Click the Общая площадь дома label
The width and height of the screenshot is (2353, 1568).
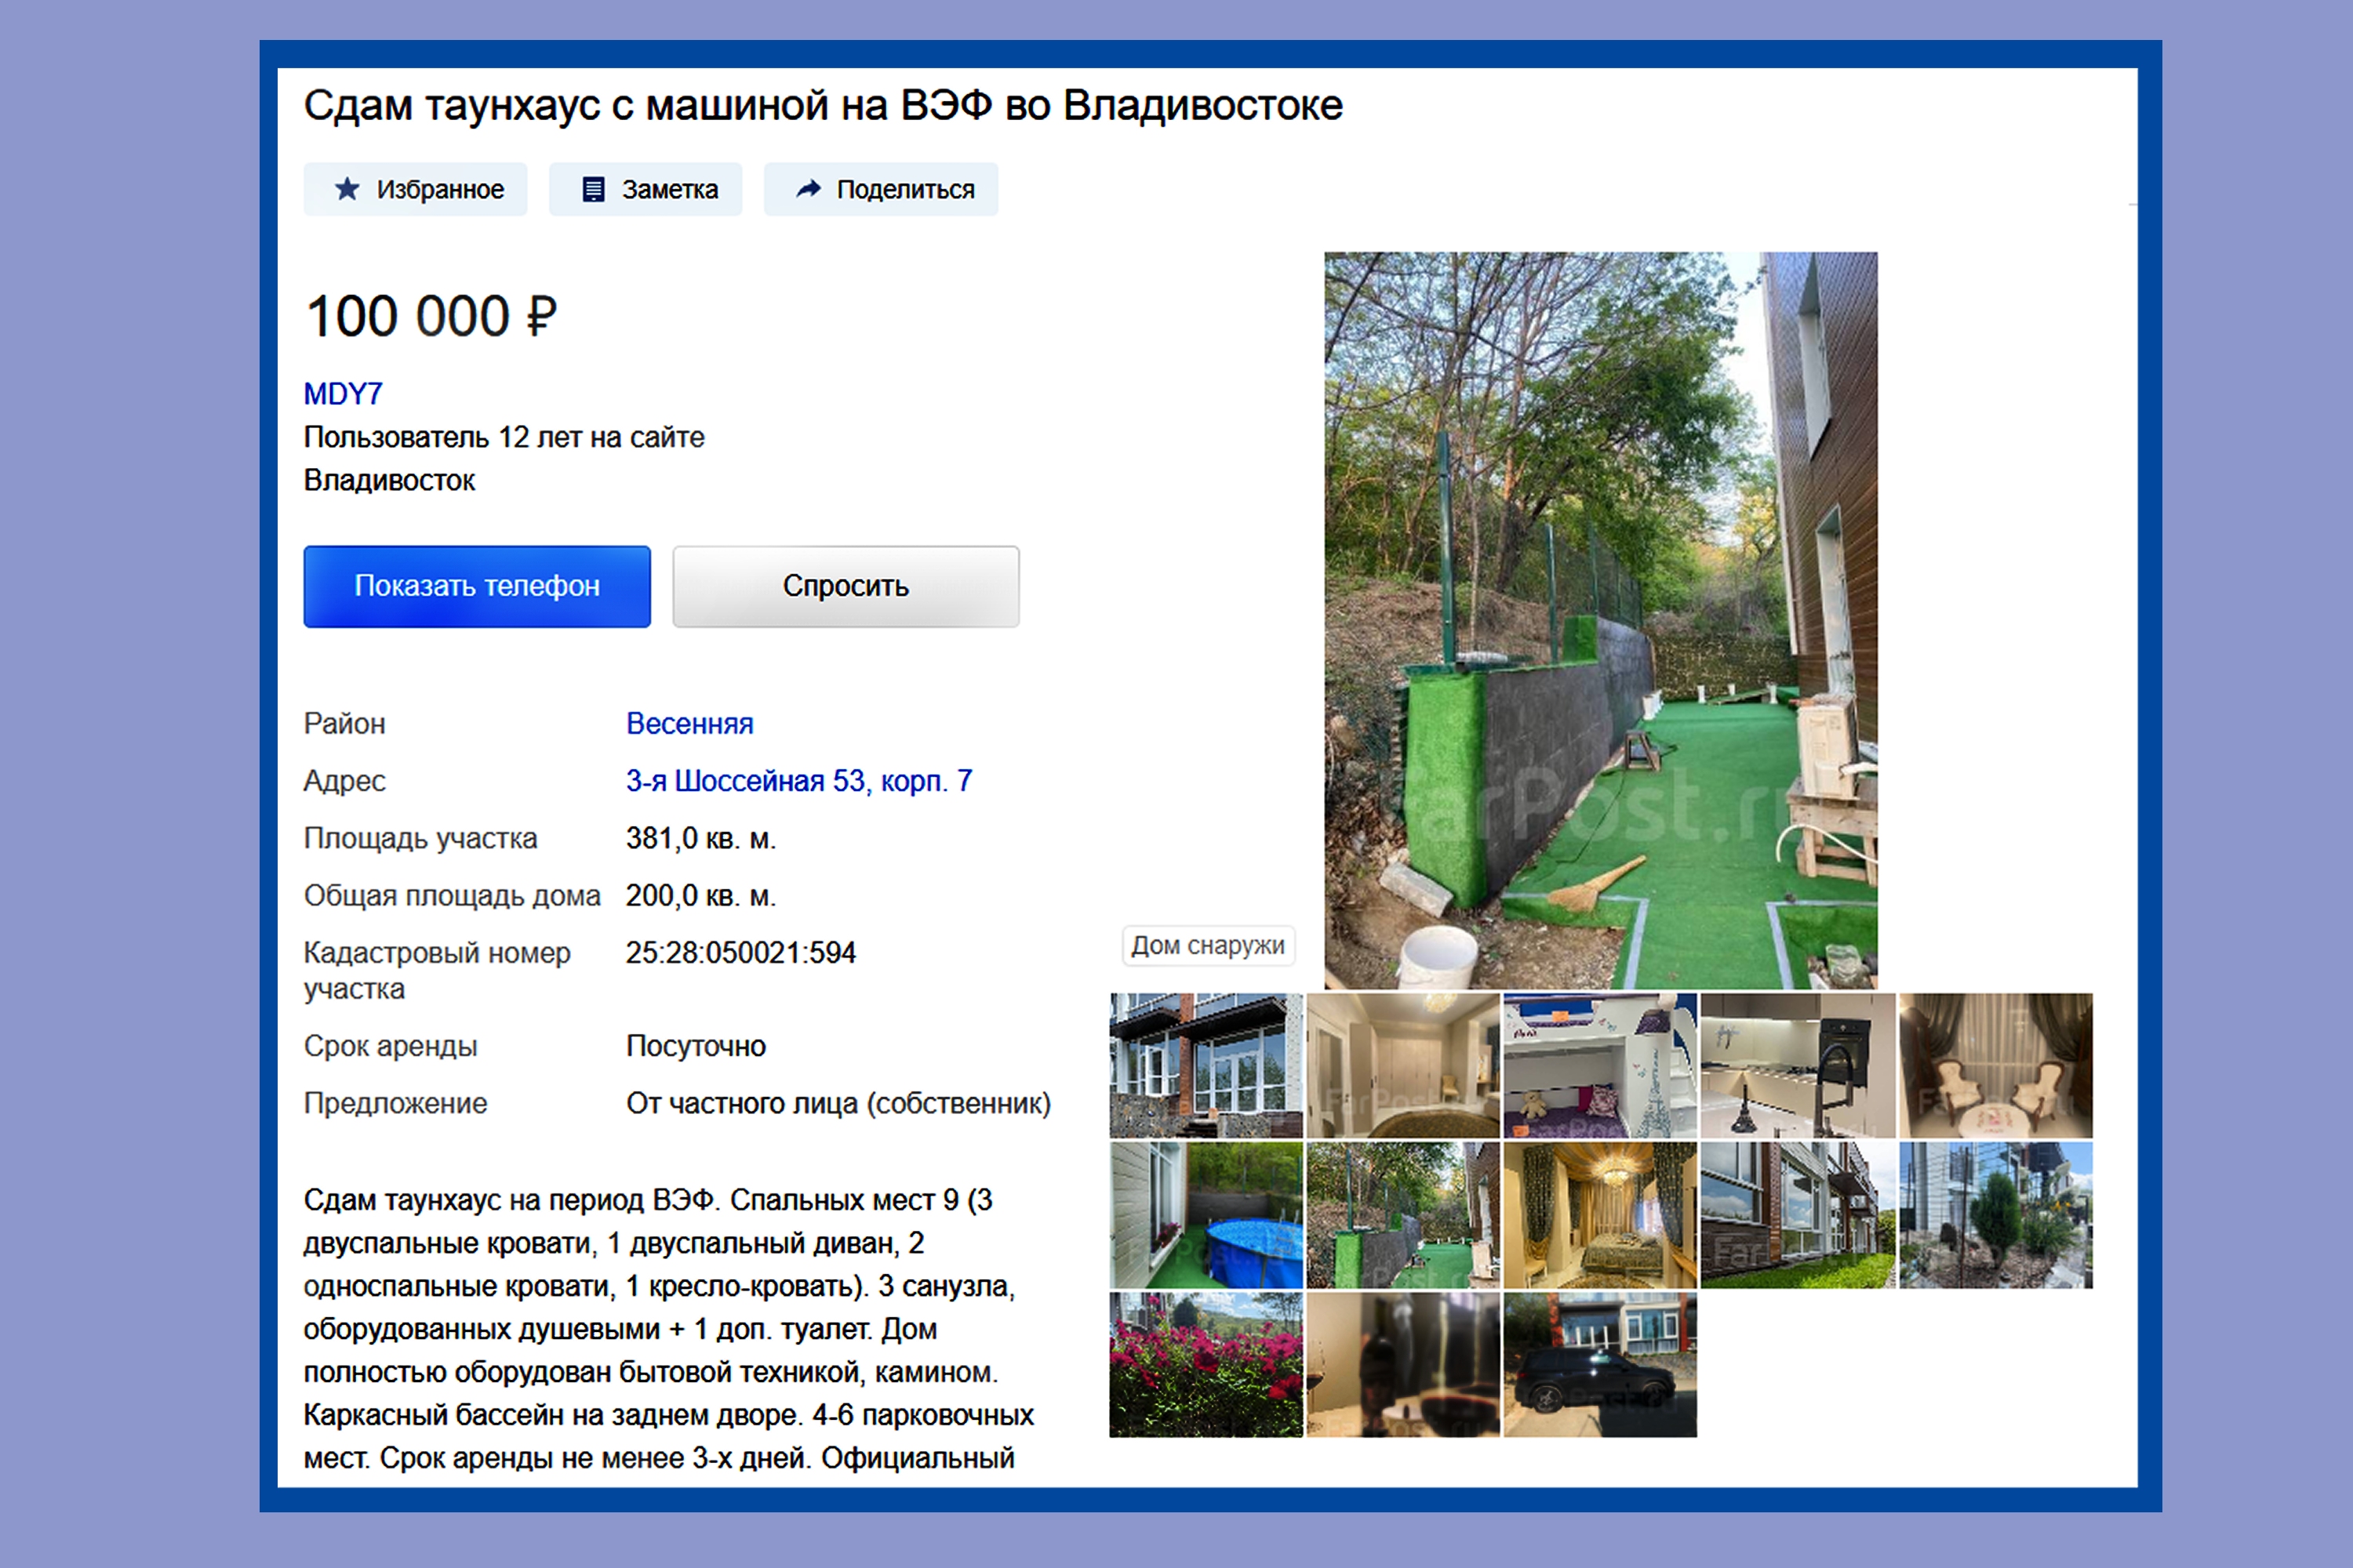[453, 895]
